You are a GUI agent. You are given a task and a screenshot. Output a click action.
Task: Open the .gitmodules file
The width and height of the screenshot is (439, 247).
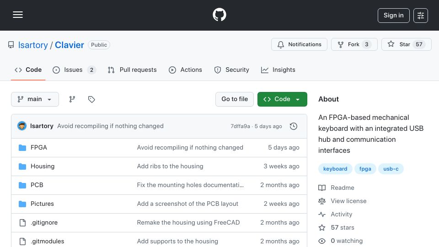tap(47, 242)
